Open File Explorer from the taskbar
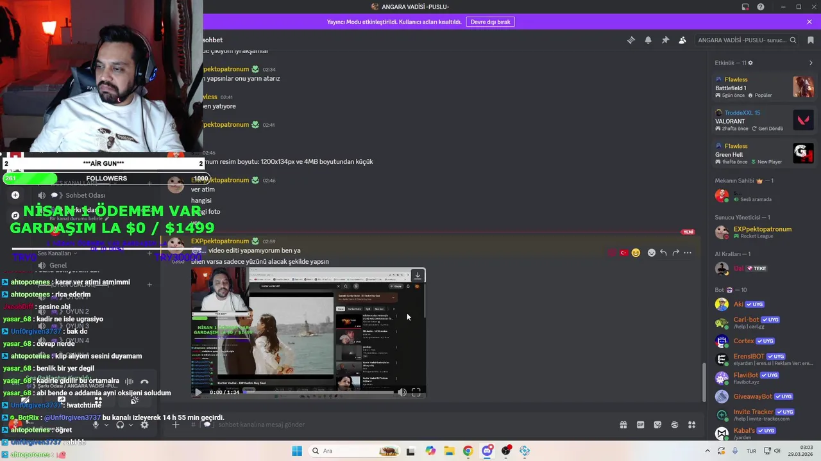Screen dimensions: 821x461 click(x=449, y=451)
